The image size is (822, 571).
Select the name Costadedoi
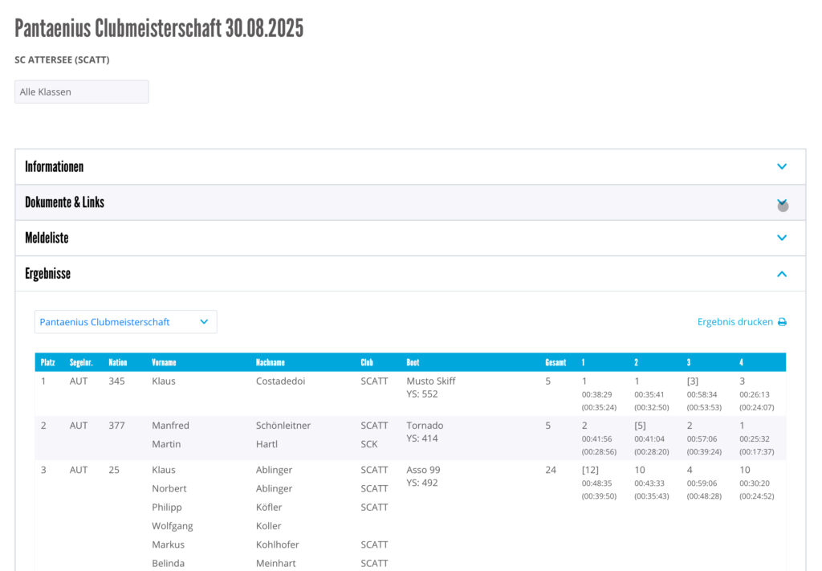[280, 381]
